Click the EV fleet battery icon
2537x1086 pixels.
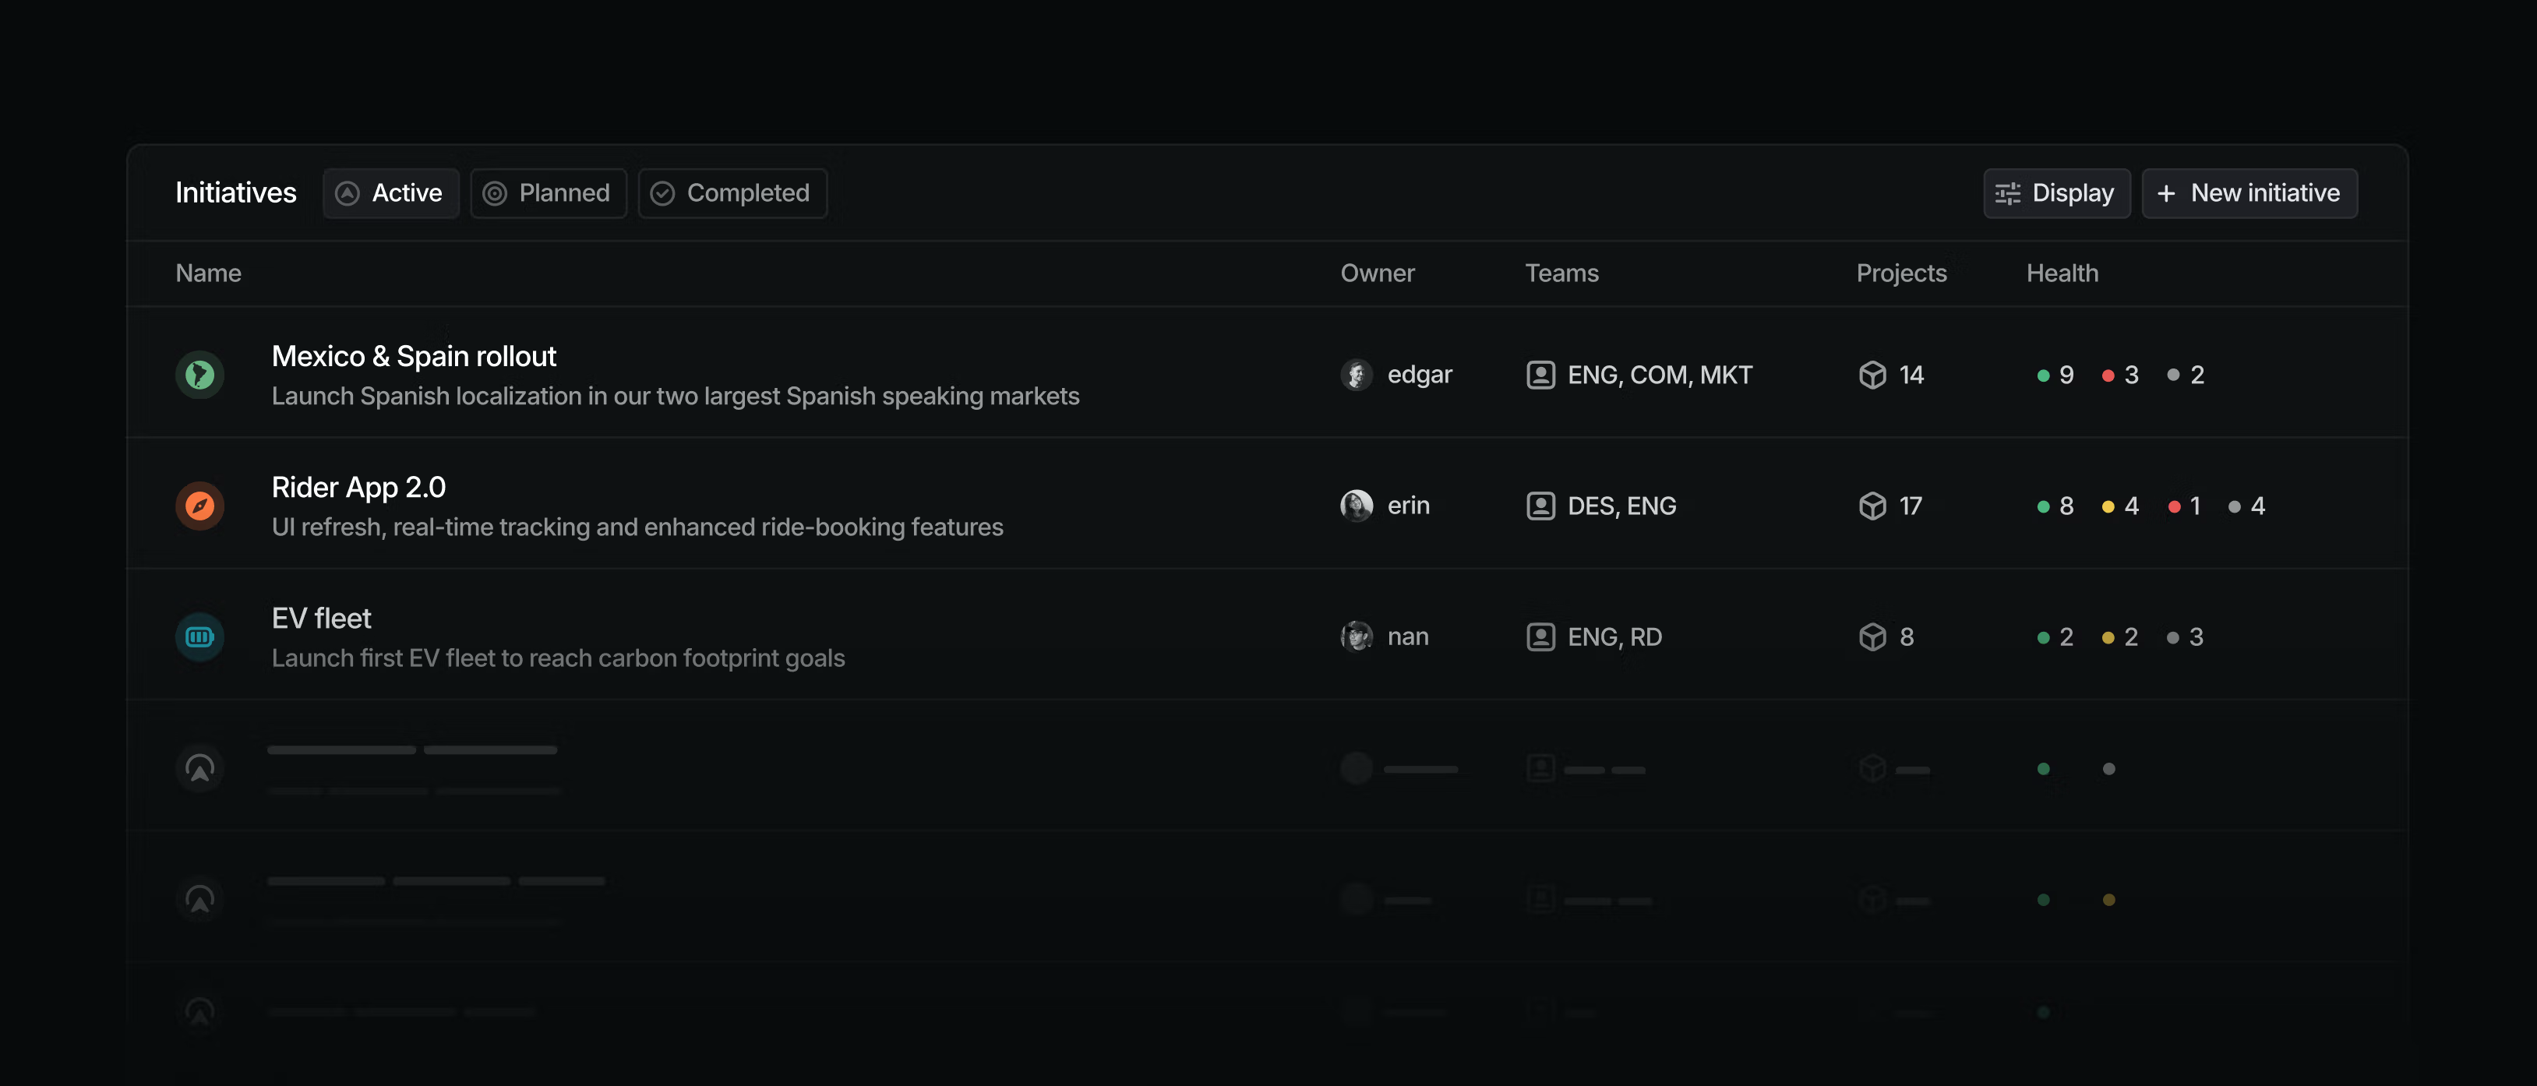pyautogui.click(x=200, y=637)
